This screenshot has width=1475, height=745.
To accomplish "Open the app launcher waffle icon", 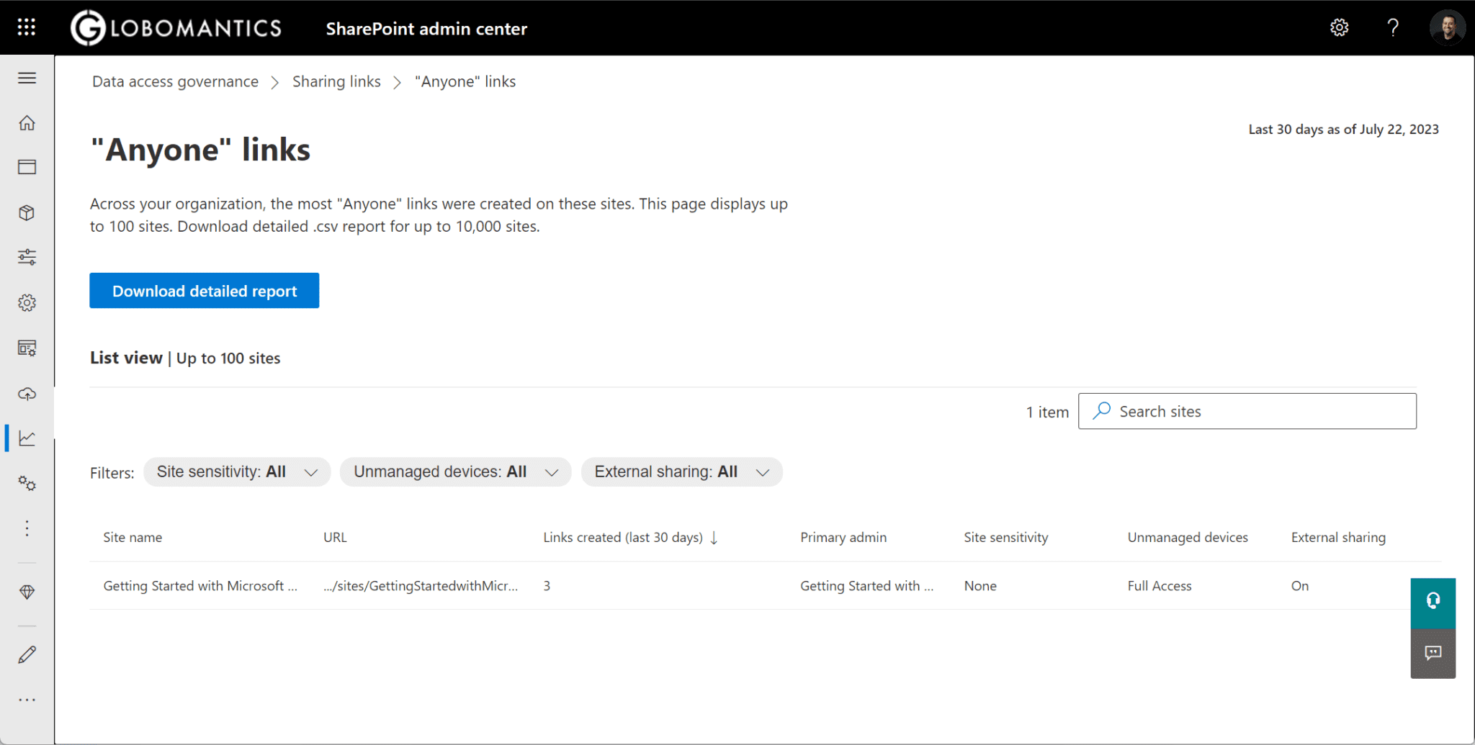I will [x=26, y=27].
